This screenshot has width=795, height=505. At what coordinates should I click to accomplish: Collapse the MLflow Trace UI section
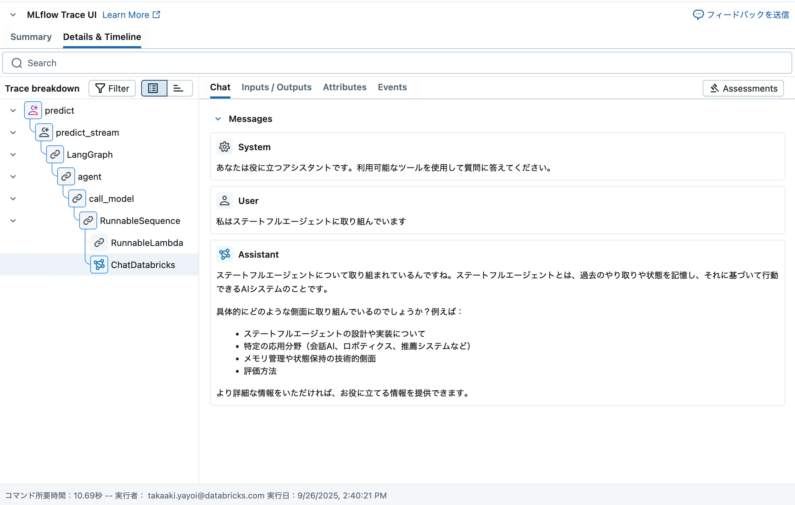coord(13,15)
